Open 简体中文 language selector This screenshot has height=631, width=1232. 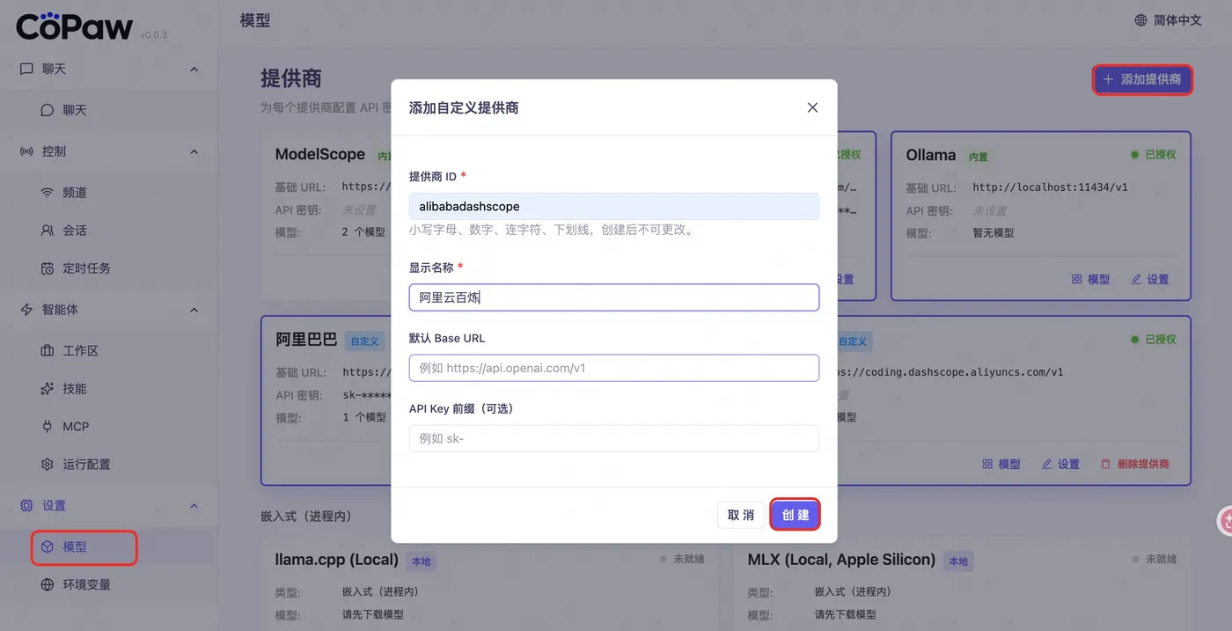click(x=1168, y=20)
